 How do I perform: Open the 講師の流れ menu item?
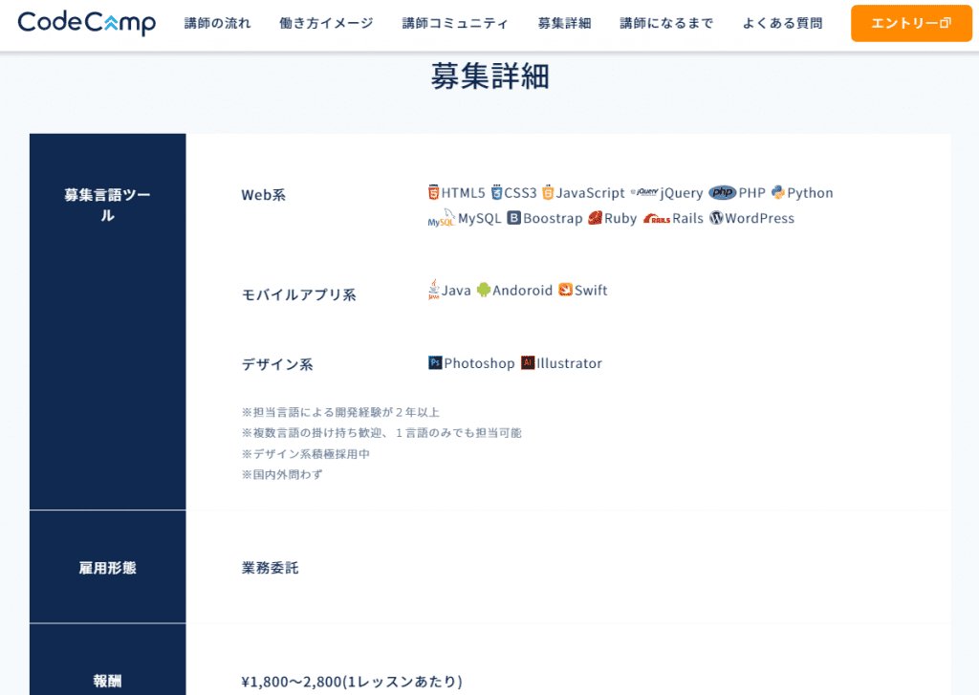tap(217, 24)
